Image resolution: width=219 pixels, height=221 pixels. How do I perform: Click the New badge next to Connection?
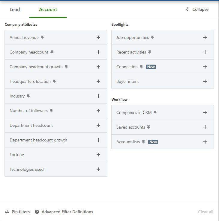click(x=151, y=67)
